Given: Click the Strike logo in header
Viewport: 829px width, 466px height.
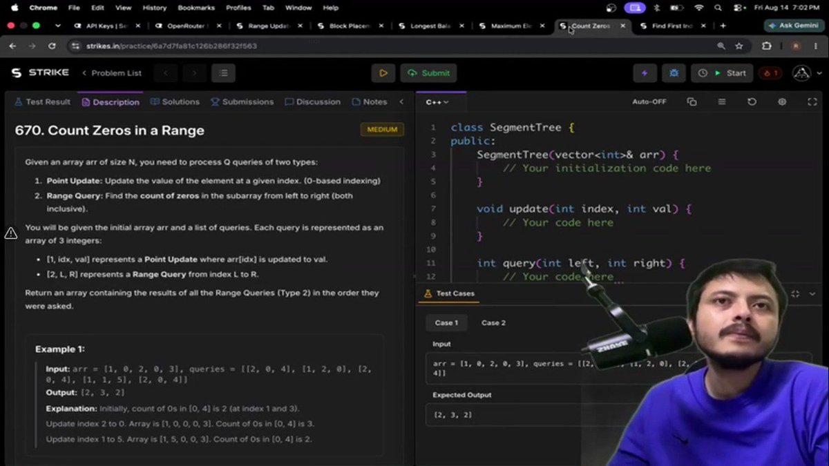Looking at the screenshot, I should click(x=39, y=72).
